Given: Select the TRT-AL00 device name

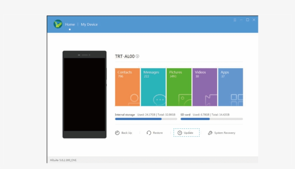Looking at the screenshot, I should click(x=125, y=56).
